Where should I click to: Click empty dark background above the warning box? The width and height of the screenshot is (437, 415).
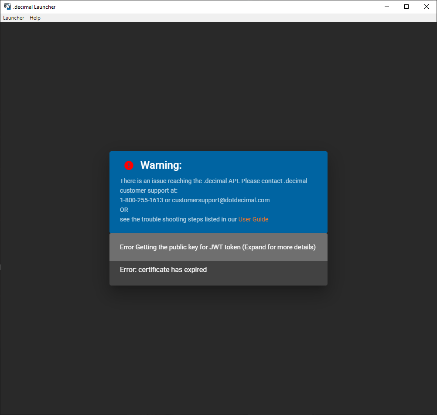pos(218,87)
